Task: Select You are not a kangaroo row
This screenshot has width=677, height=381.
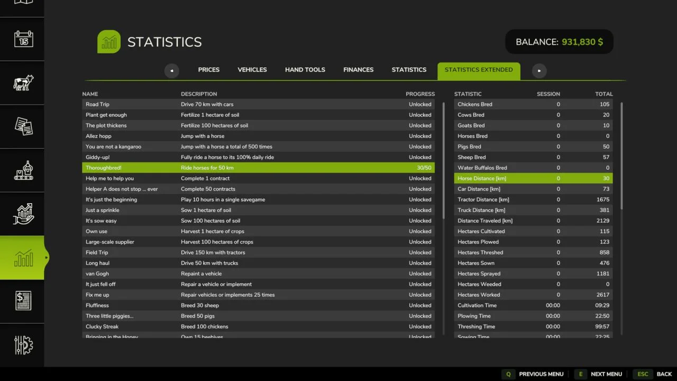Action: (258, 147)
